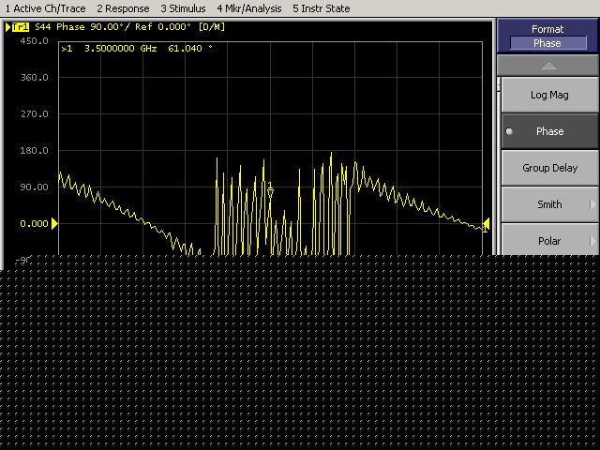
Task: Click the [D/M] trace status indicator
Action: 212,27
